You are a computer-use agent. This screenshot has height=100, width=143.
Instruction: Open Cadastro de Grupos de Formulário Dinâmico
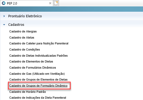[38, 86]
